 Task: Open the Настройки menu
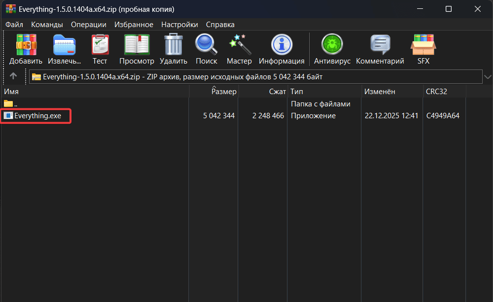(179, 25)
